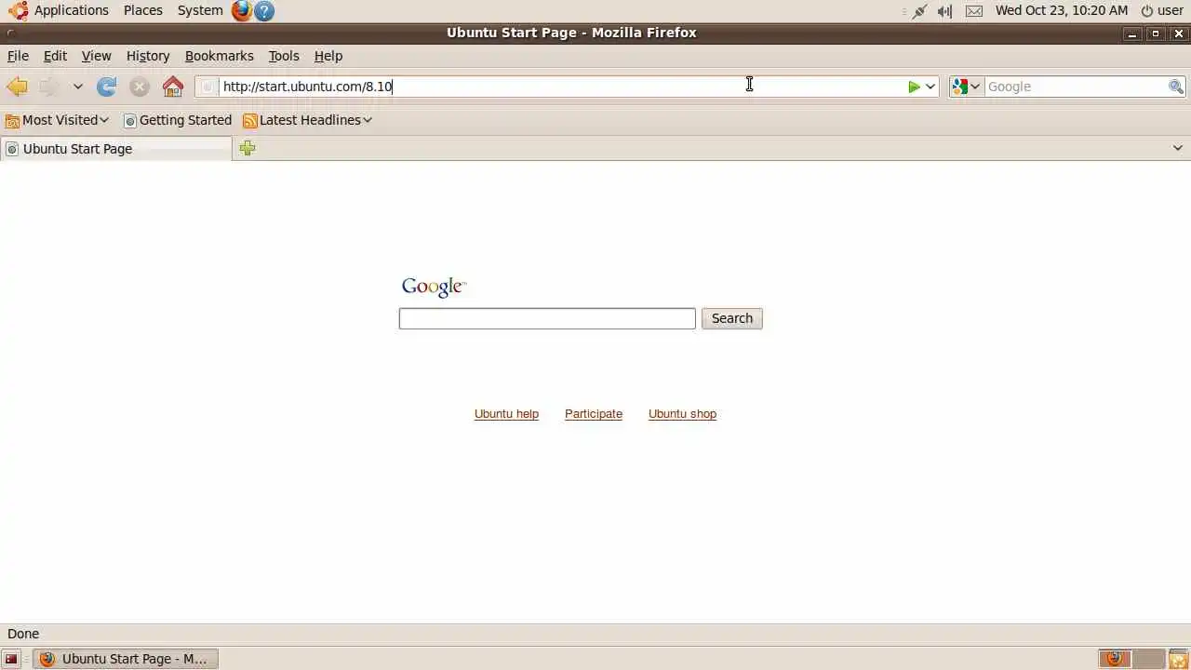Select the Ubuntu Start Page tab
Image resolution: width=1191 pixels, height=670 pixels.
(x=115, y=149)
